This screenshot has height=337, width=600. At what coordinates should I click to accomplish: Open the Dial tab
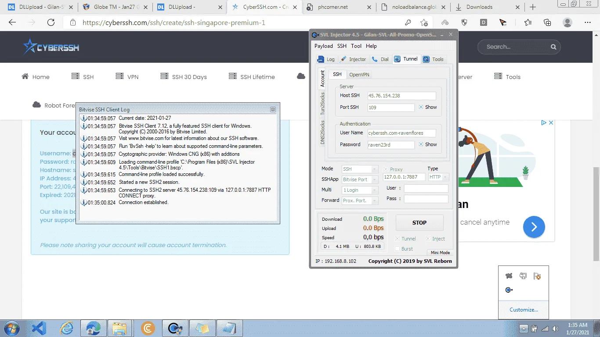(x=380, y=59)
